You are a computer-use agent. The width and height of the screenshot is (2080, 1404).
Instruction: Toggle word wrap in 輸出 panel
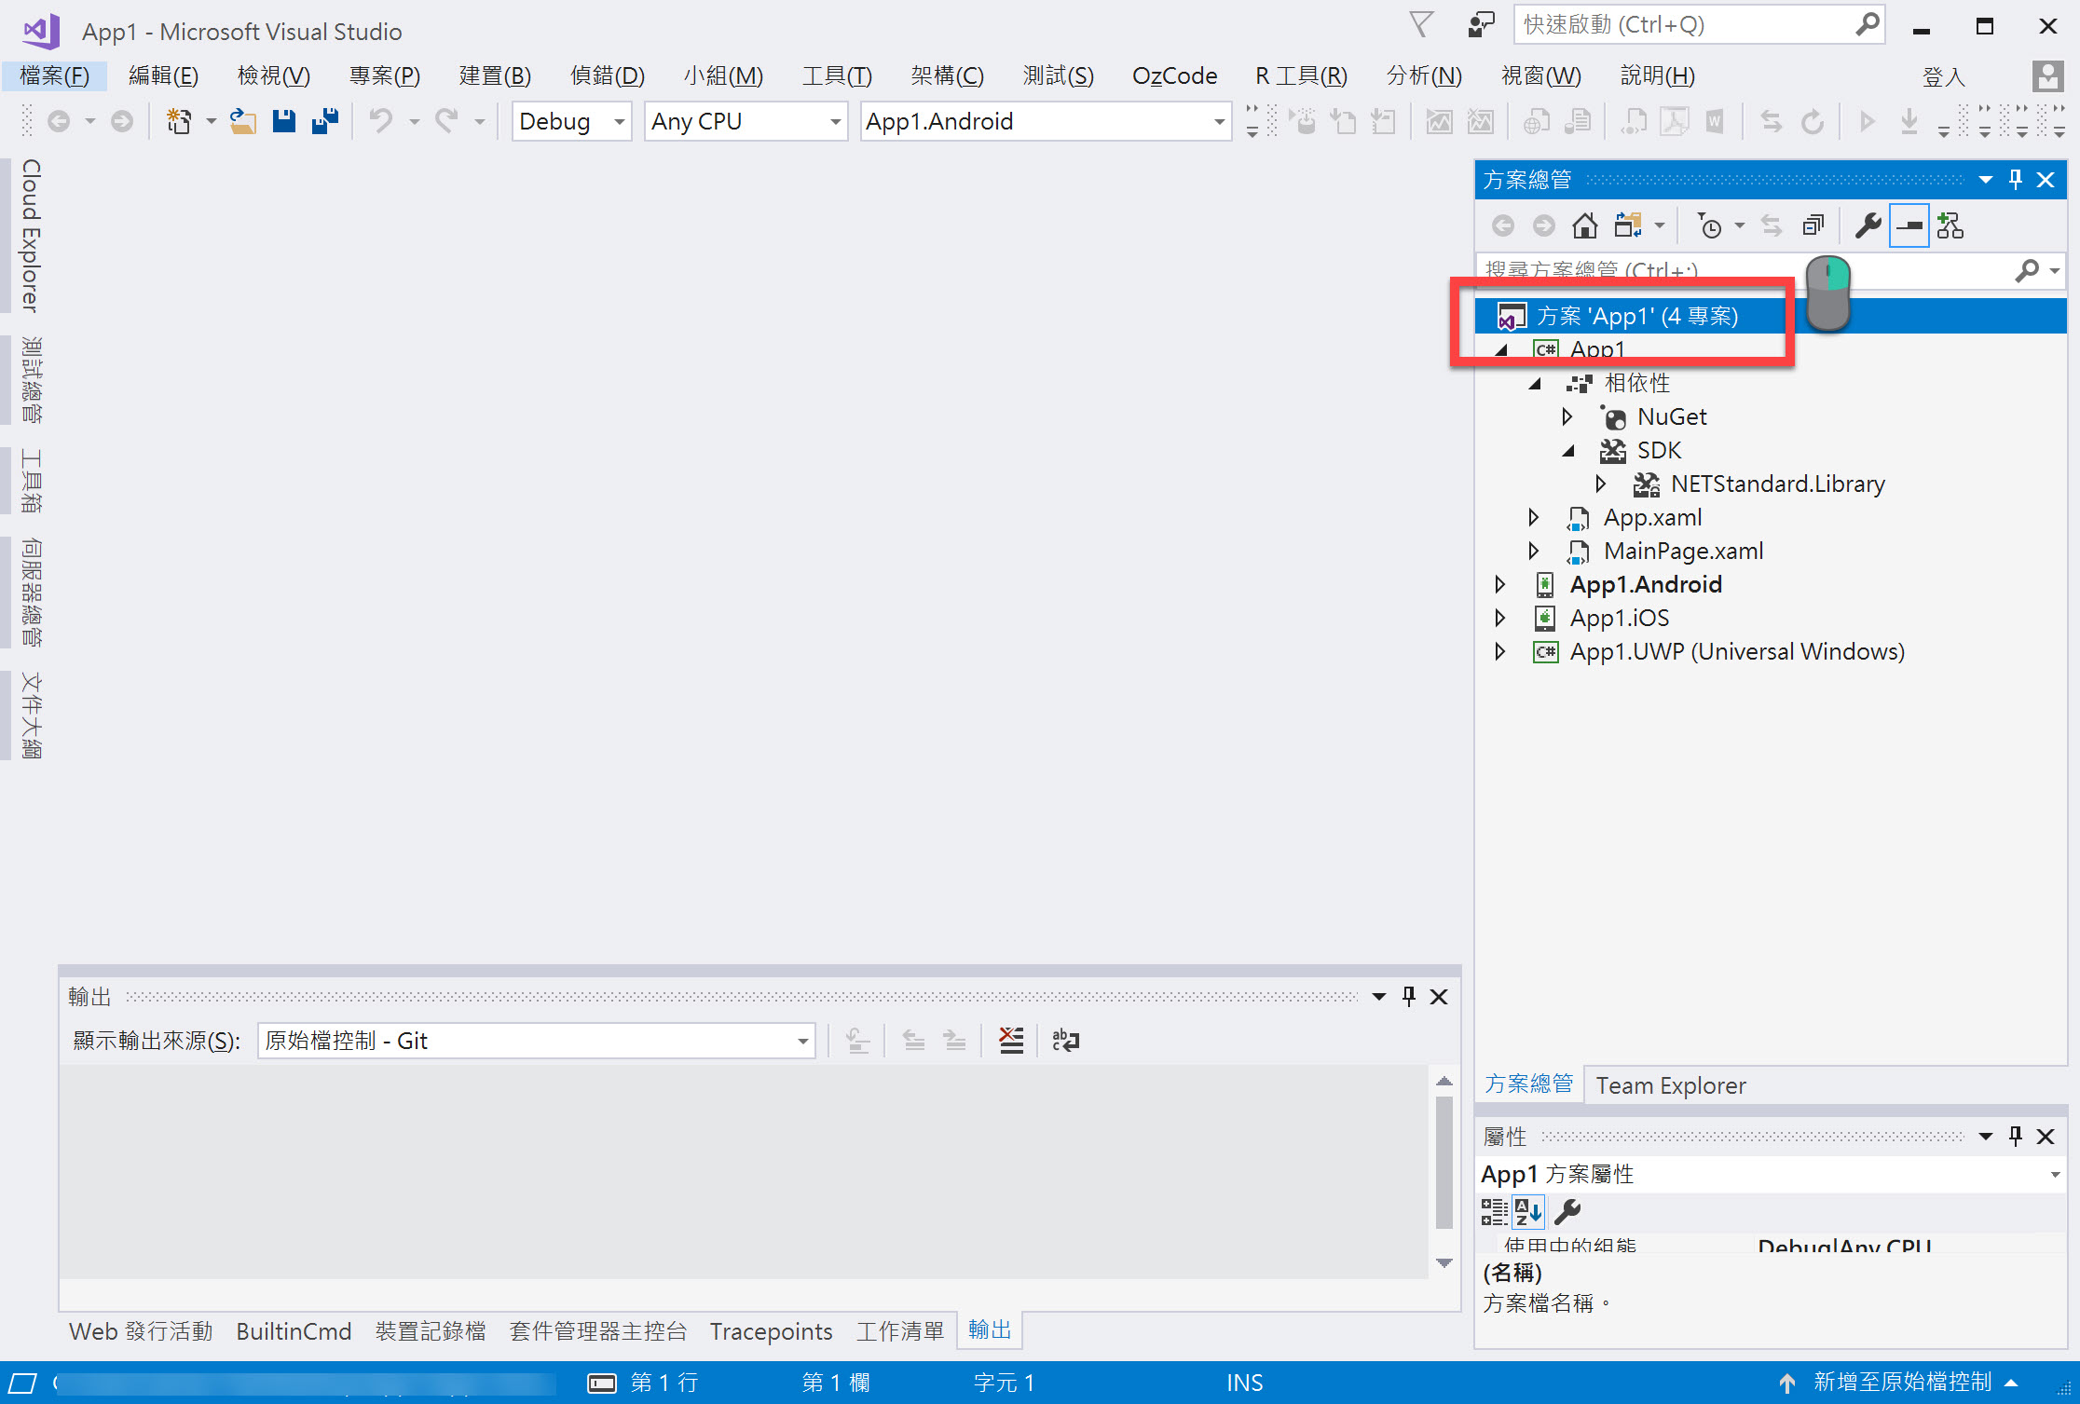[1065, 1041]
